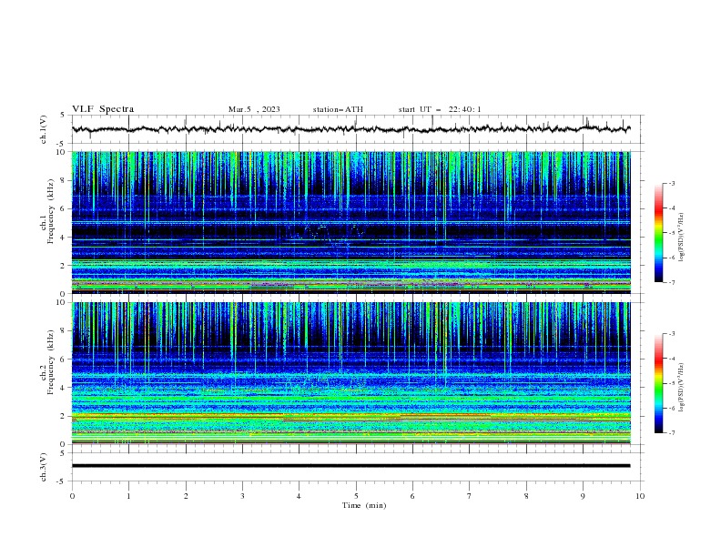Screen dimensions: 721x557
Task: Click the "5" tick on the Time axis
Action: (356, 496)
